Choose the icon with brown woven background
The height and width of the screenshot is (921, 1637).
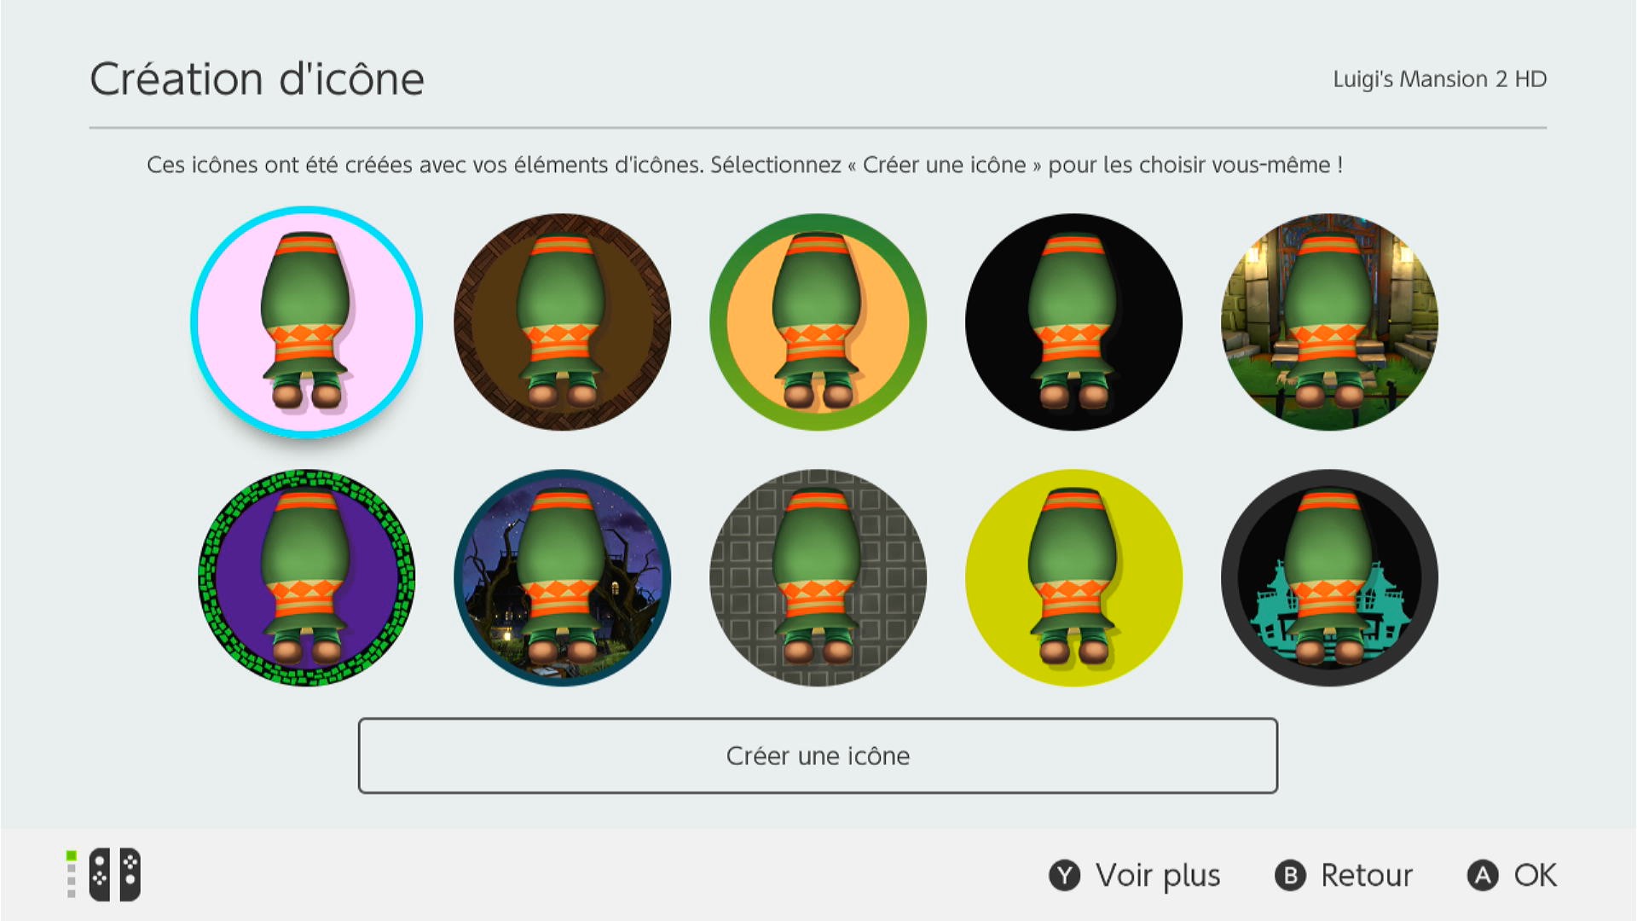tap(562, 322)
